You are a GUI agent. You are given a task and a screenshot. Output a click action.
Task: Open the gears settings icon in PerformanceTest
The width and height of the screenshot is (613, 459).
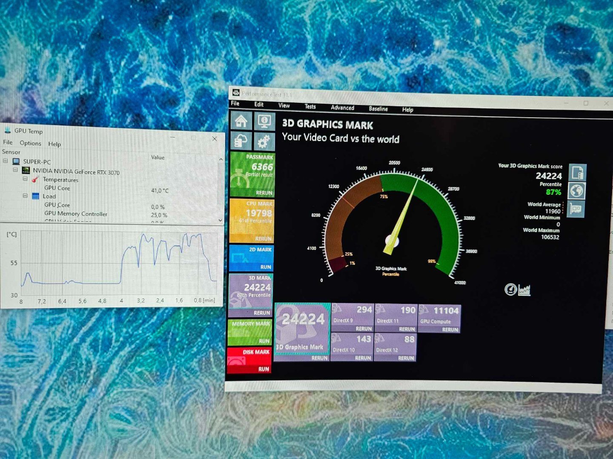pos(264,141)
